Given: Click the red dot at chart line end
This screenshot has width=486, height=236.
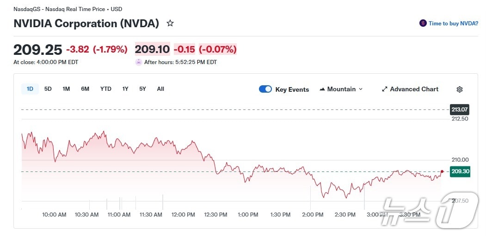Looking at the screenshot, I should click(443, 171).
